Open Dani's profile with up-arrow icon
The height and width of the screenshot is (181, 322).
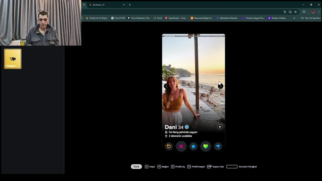(220, 127)
